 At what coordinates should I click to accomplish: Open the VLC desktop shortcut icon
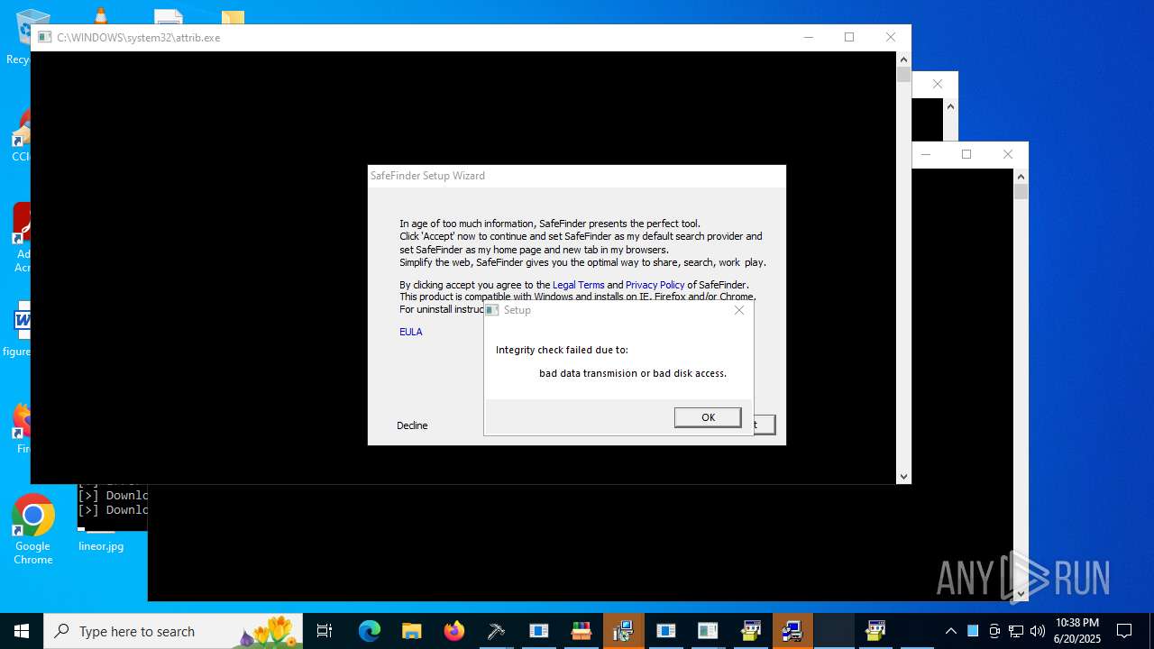(100, 14)
